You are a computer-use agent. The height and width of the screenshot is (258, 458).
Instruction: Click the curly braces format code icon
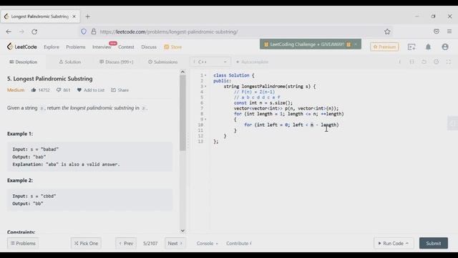[412, 62]
